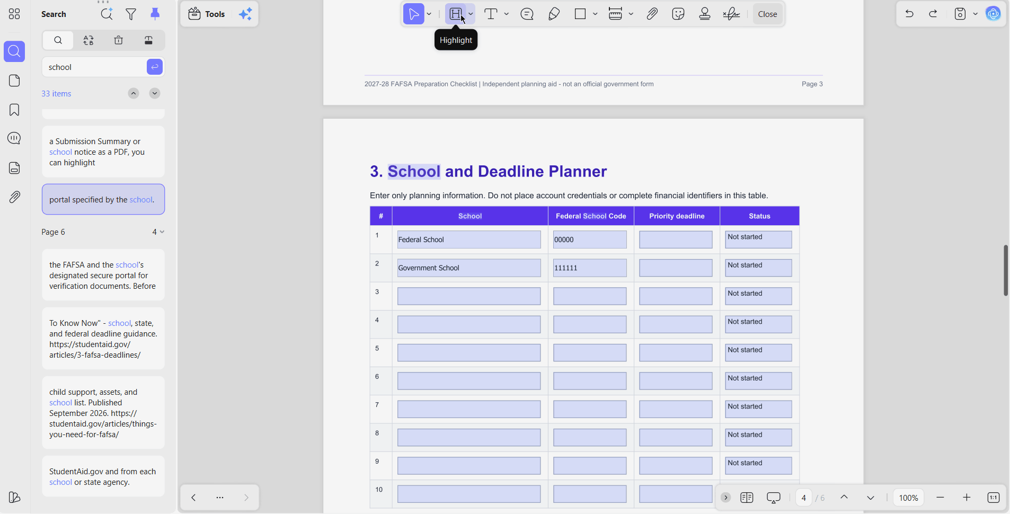
Task: Redo the last undone action
Action: pos(933,14)
